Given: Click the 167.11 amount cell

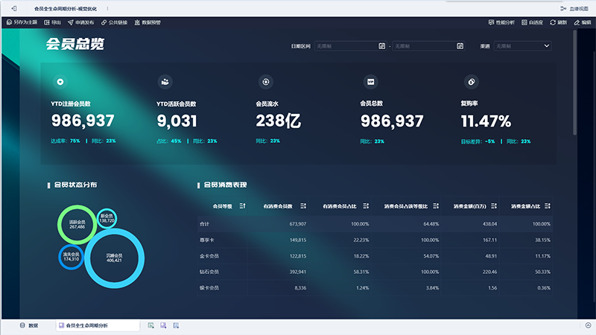Looking at the screenshot, I should (489, 240).
